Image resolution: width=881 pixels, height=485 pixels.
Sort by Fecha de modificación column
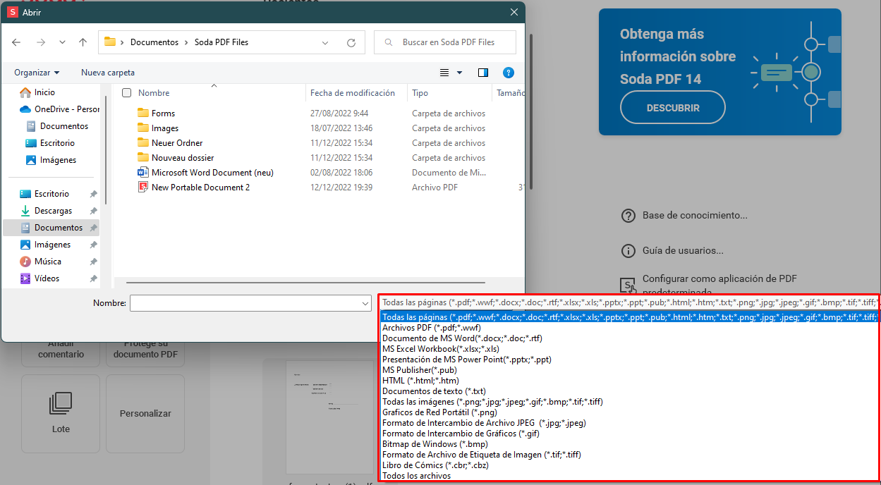coord(353,93)
